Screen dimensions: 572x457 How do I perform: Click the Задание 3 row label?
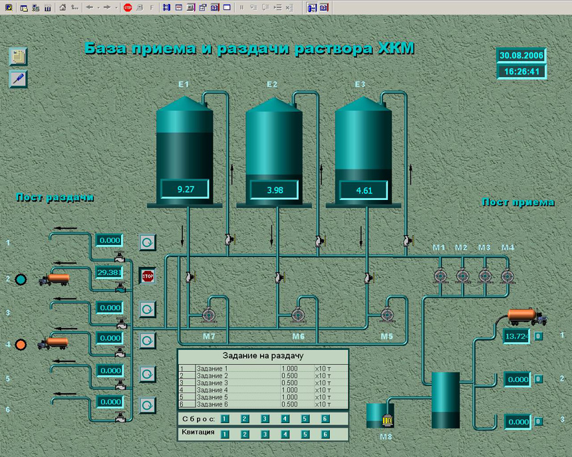point(212,383)
